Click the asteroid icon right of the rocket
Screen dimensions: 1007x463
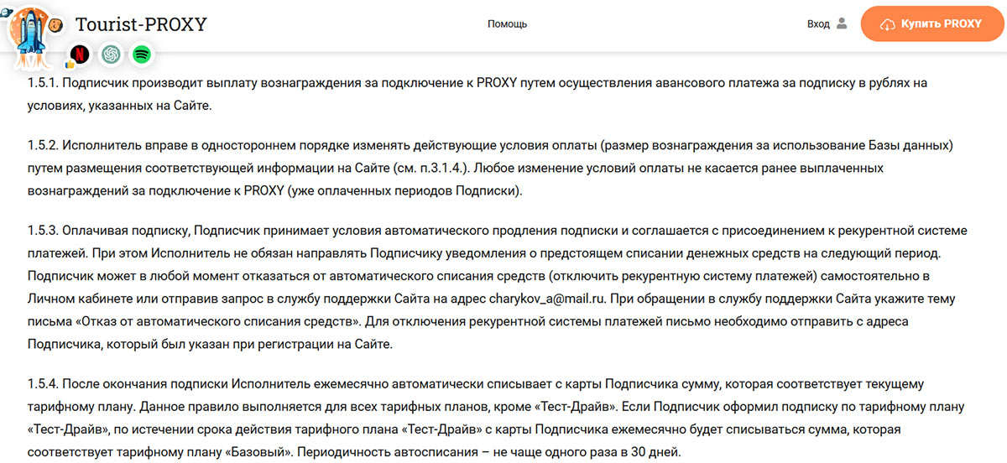pos(57,25)
